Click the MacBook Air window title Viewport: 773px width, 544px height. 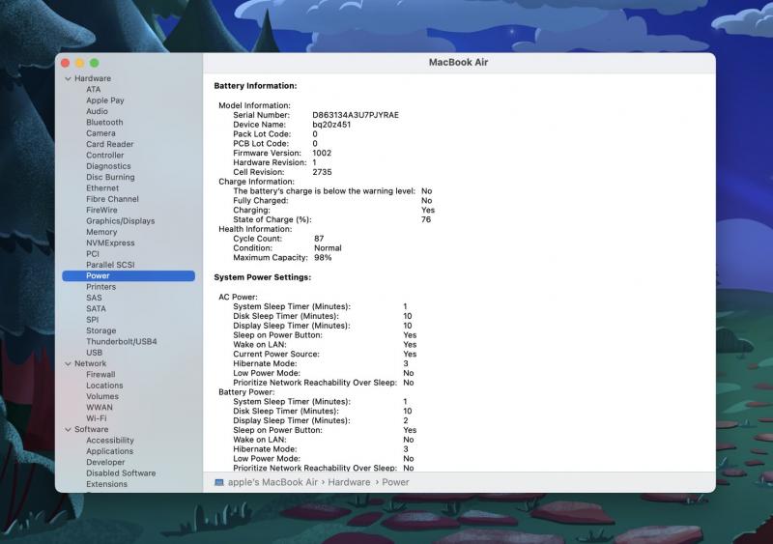(458, 62)
